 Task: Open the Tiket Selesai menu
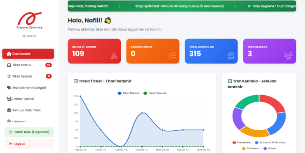(x=28, y=76)
